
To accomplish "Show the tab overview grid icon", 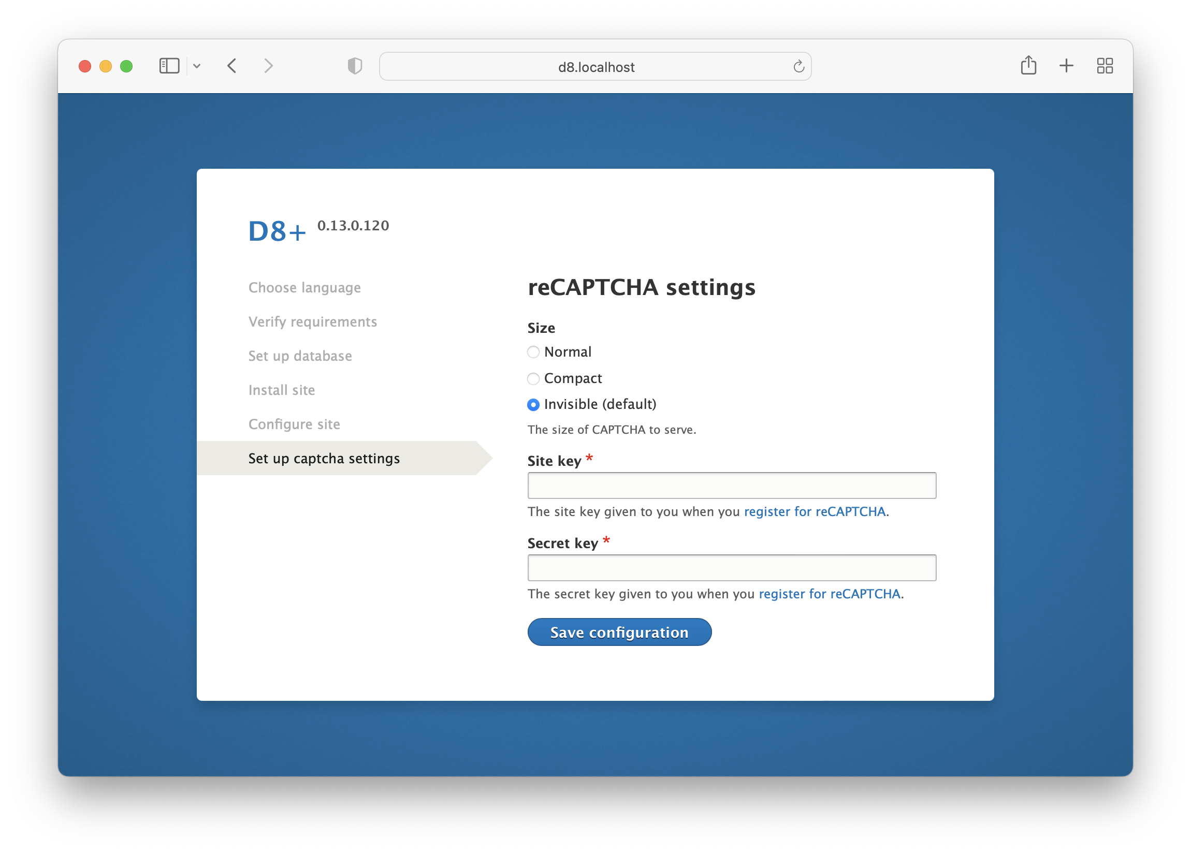I will coord(1105,66).
